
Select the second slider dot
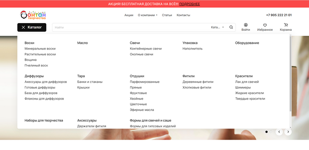(x=271, y=132)
